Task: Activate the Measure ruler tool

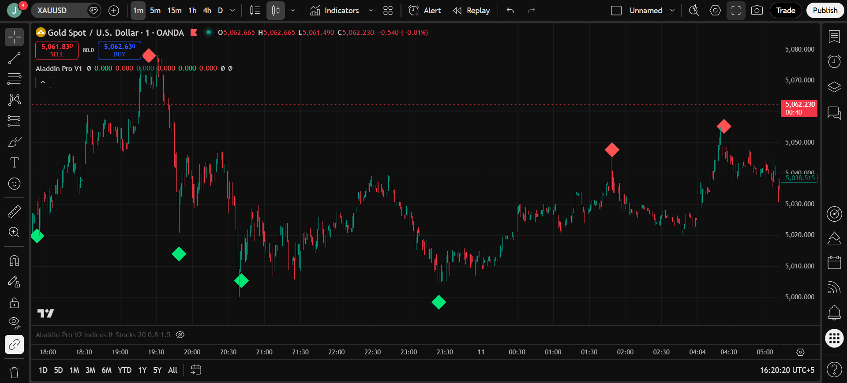Action: [x=14, y=212]
